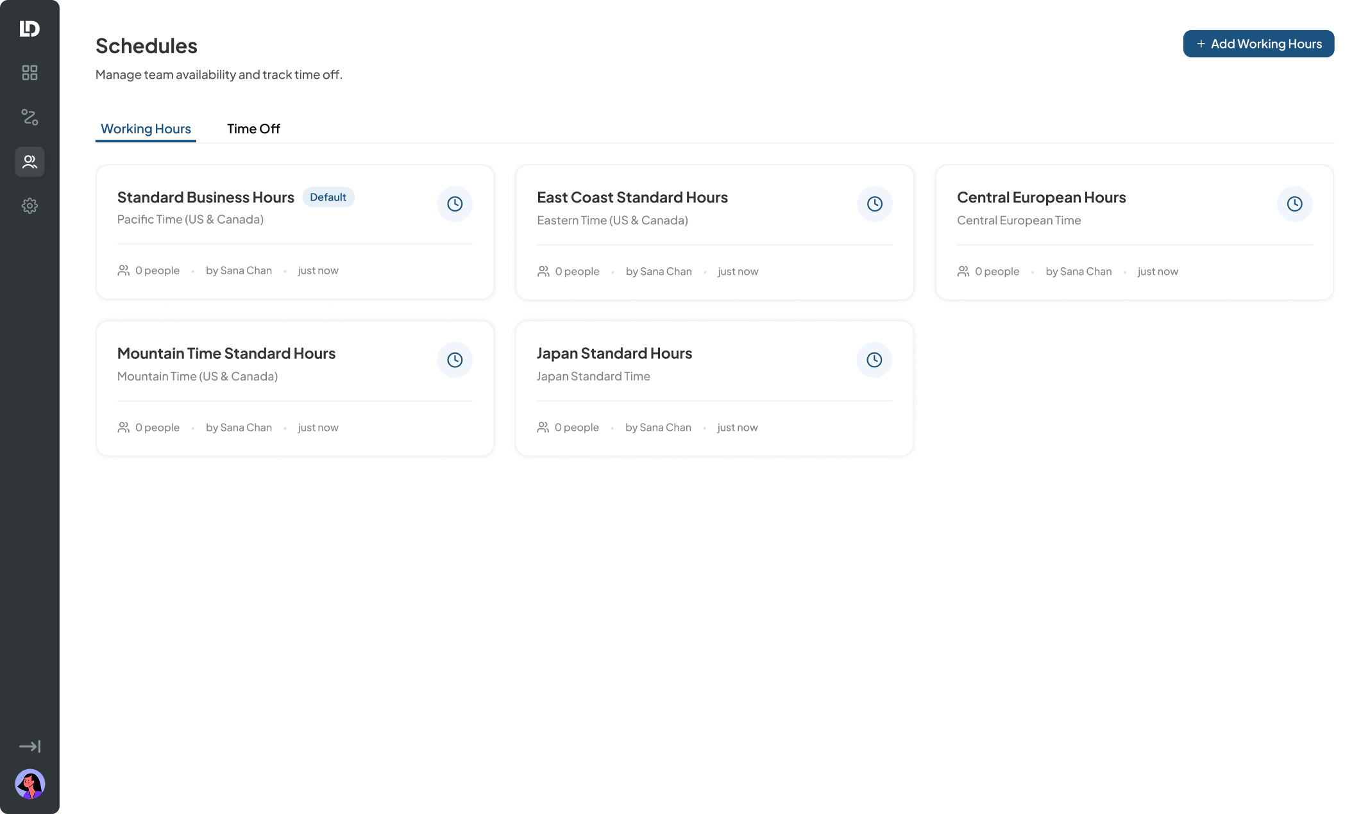Switch to the Working Hours tab

coord(146,129)
